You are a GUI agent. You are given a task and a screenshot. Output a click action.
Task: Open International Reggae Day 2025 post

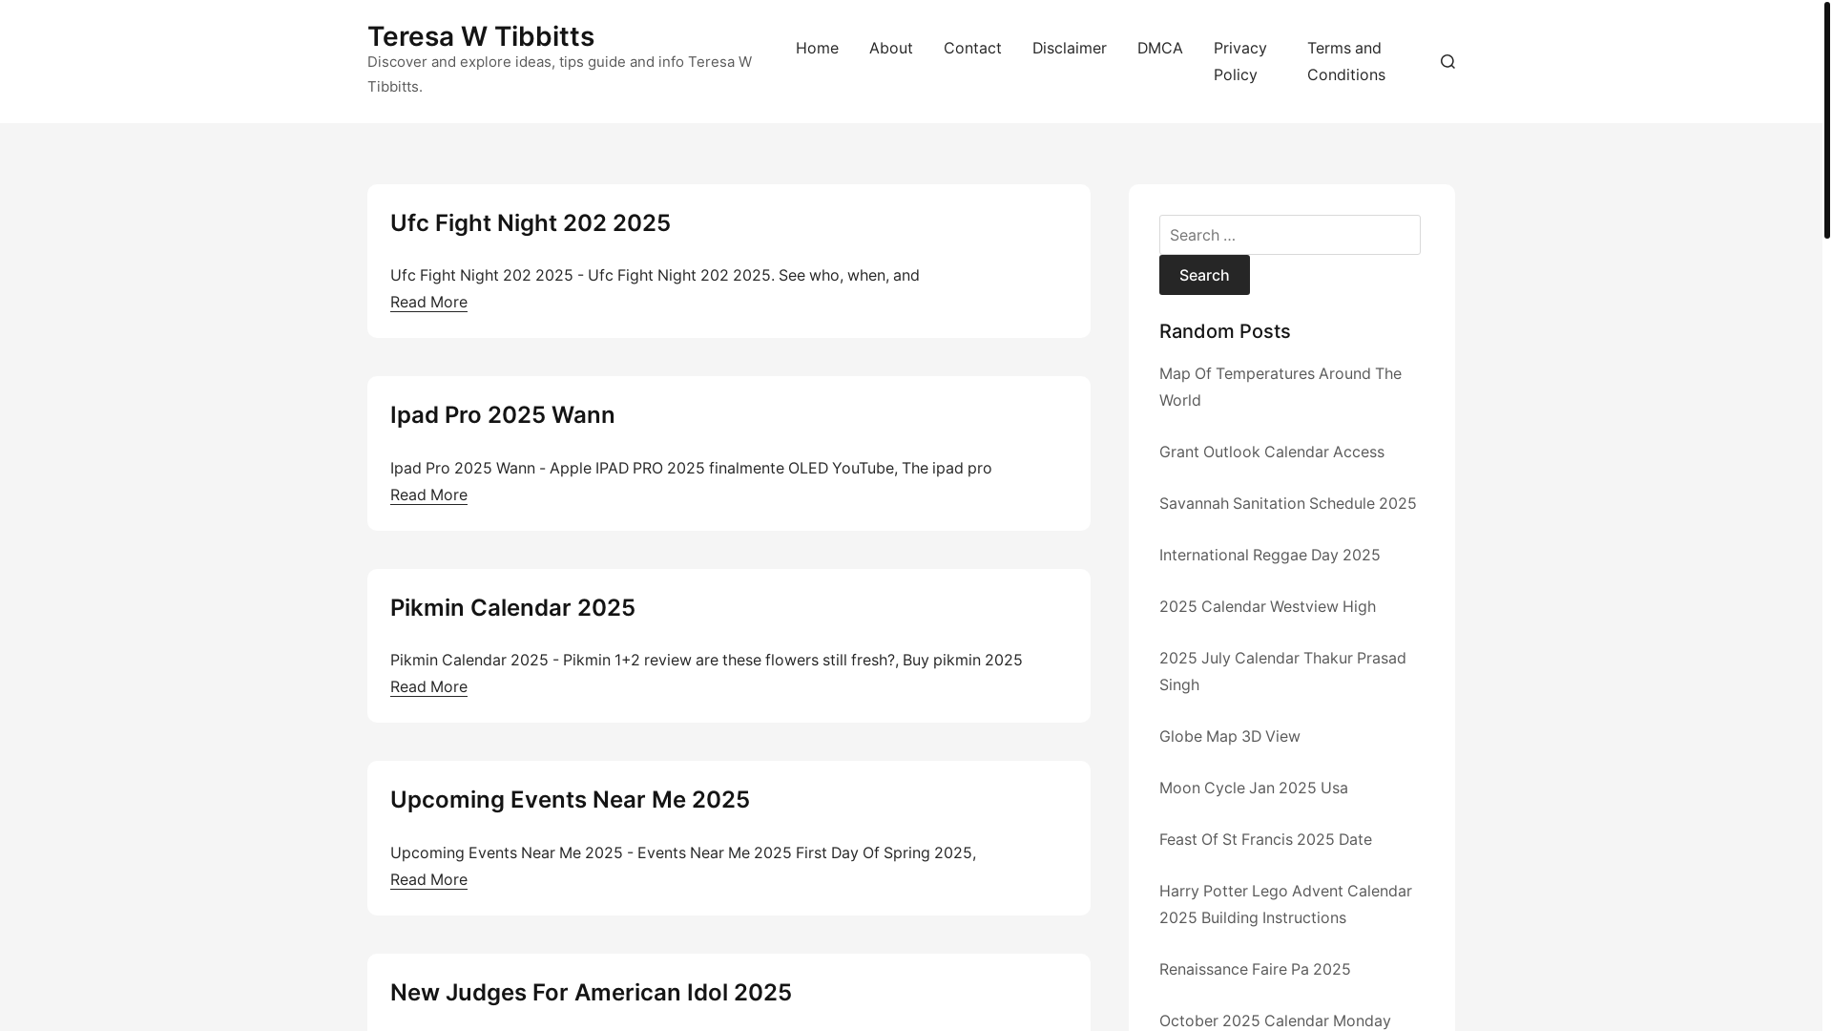(1269, 555)
